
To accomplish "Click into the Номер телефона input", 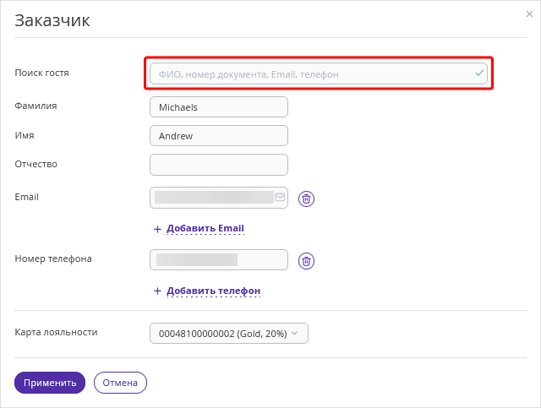I will pos(219,259).
